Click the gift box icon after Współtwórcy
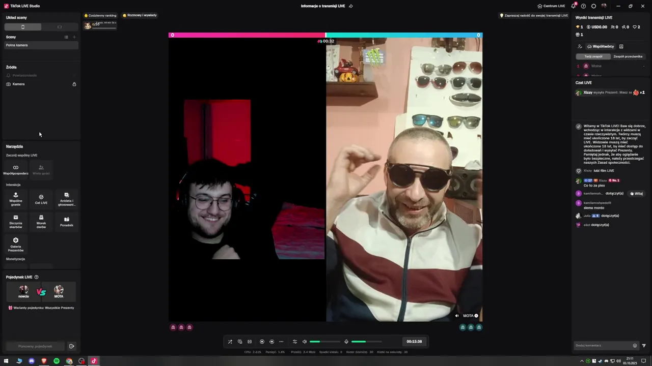 pos(621,46)
